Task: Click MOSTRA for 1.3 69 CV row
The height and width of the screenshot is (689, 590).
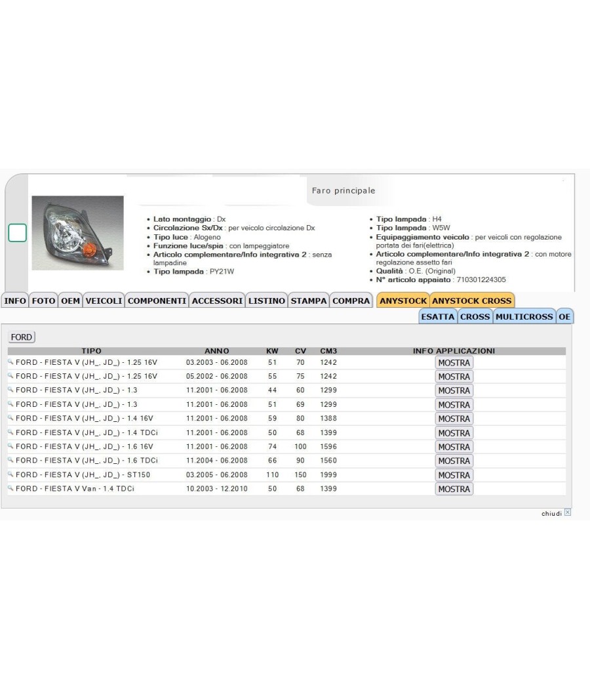Action: [454, 405]
